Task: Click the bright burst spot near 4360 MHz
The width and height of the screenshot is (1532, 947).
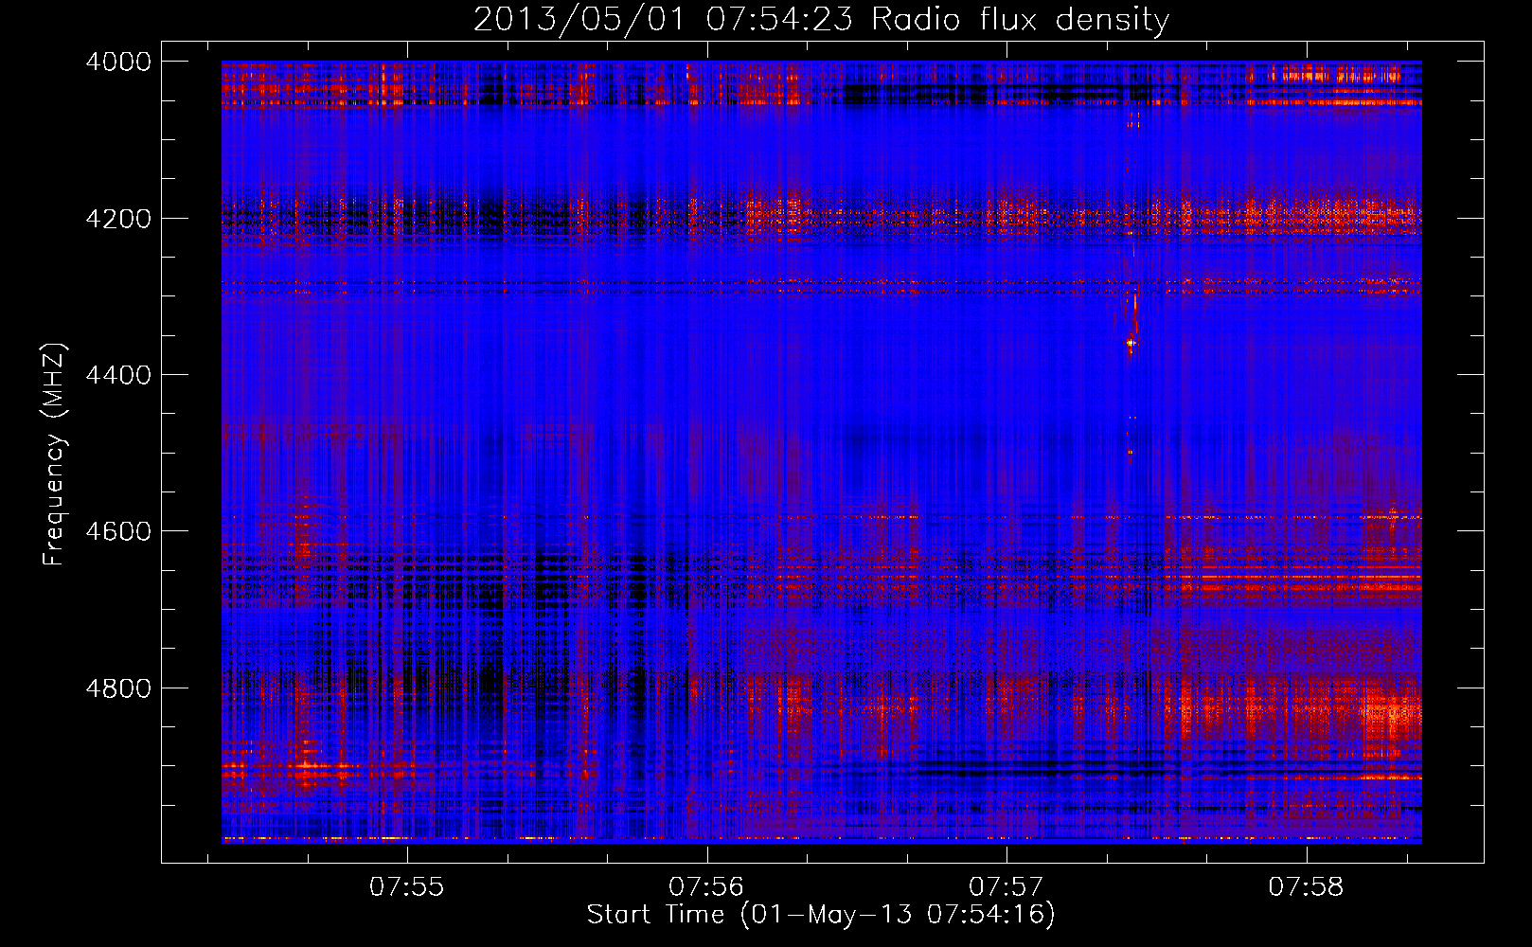Action: tap(1130, 343)
